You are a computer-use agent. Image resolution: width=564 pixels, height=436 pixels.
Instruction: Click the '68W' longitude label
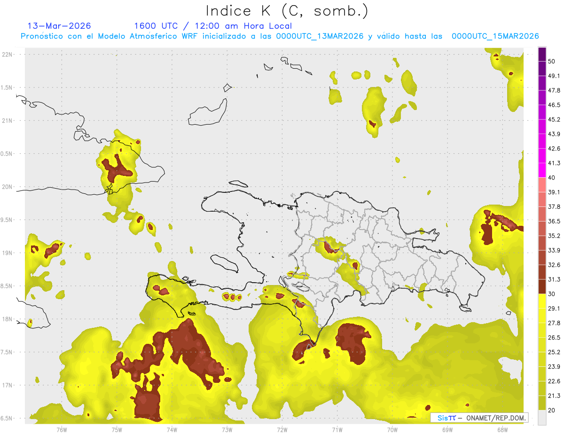[502, 430]
